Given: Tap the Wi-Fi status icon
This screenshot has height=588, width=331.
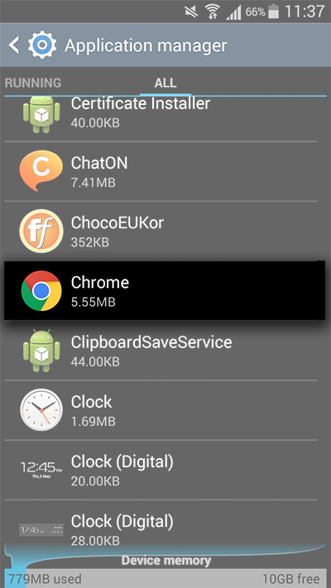Looking at the screenshot, I should coord(213,12).
